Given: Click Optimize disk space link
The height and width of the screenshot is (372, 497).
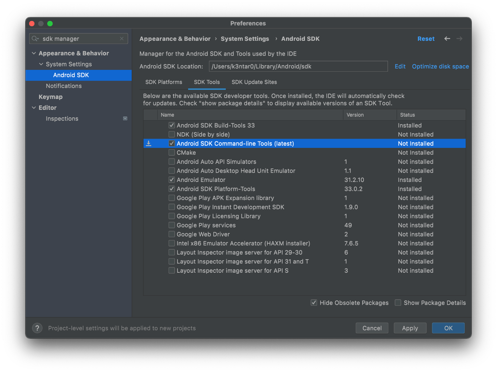Looking at the screenshot, I should (x=440, y=66).
